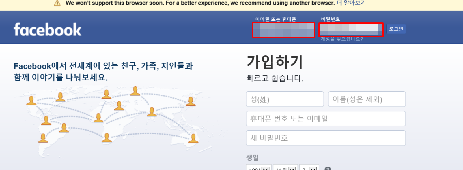Open the birth day dropdown showing 3
Image resolution: width=463 pixels, height=170 pixels.
pos(309,168)
